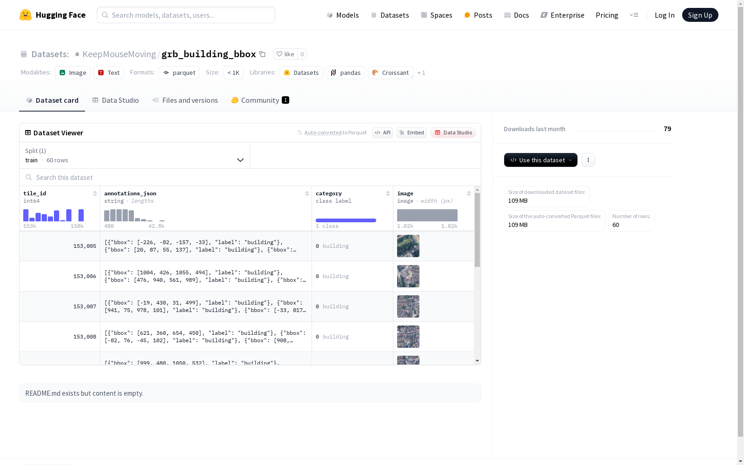Click the Dataset Viewer table icon
The width and height of the screenshot is (744, 465).
28,133
